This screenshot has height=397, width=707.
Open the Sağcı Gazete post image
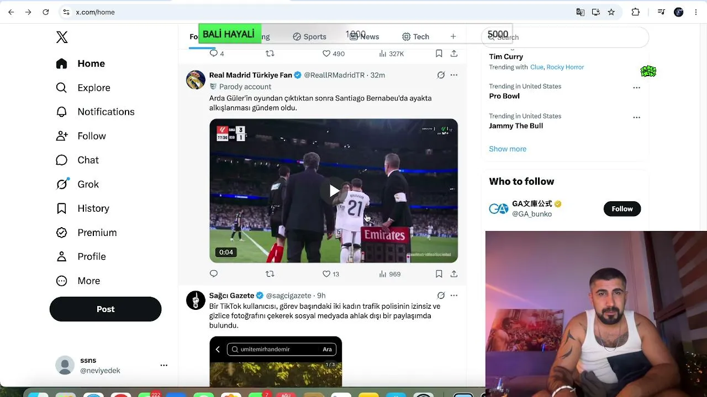[276, 362]
